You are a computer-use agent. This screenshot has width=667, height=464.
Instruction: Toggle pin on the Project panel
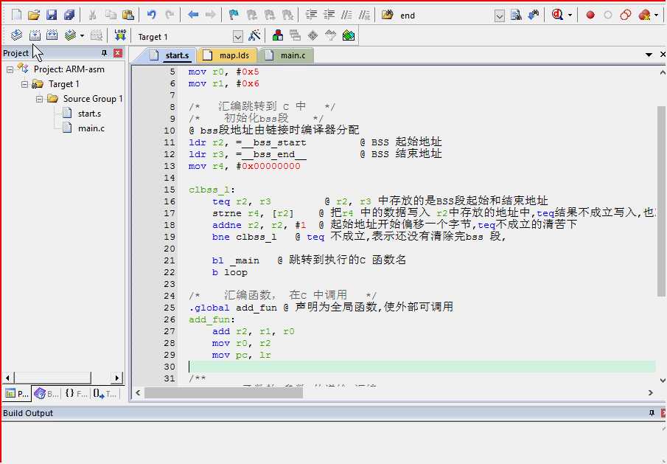coord(104,53)
